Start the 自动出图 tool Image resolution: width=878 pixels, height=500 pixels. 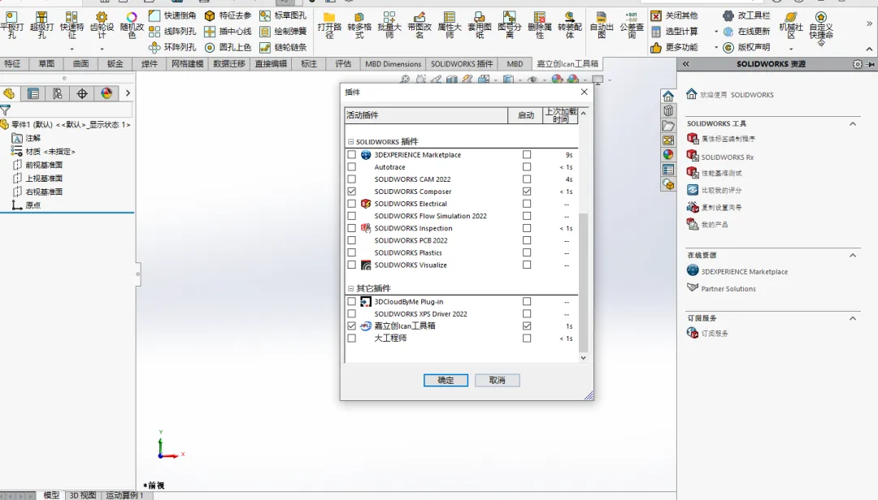602,25
